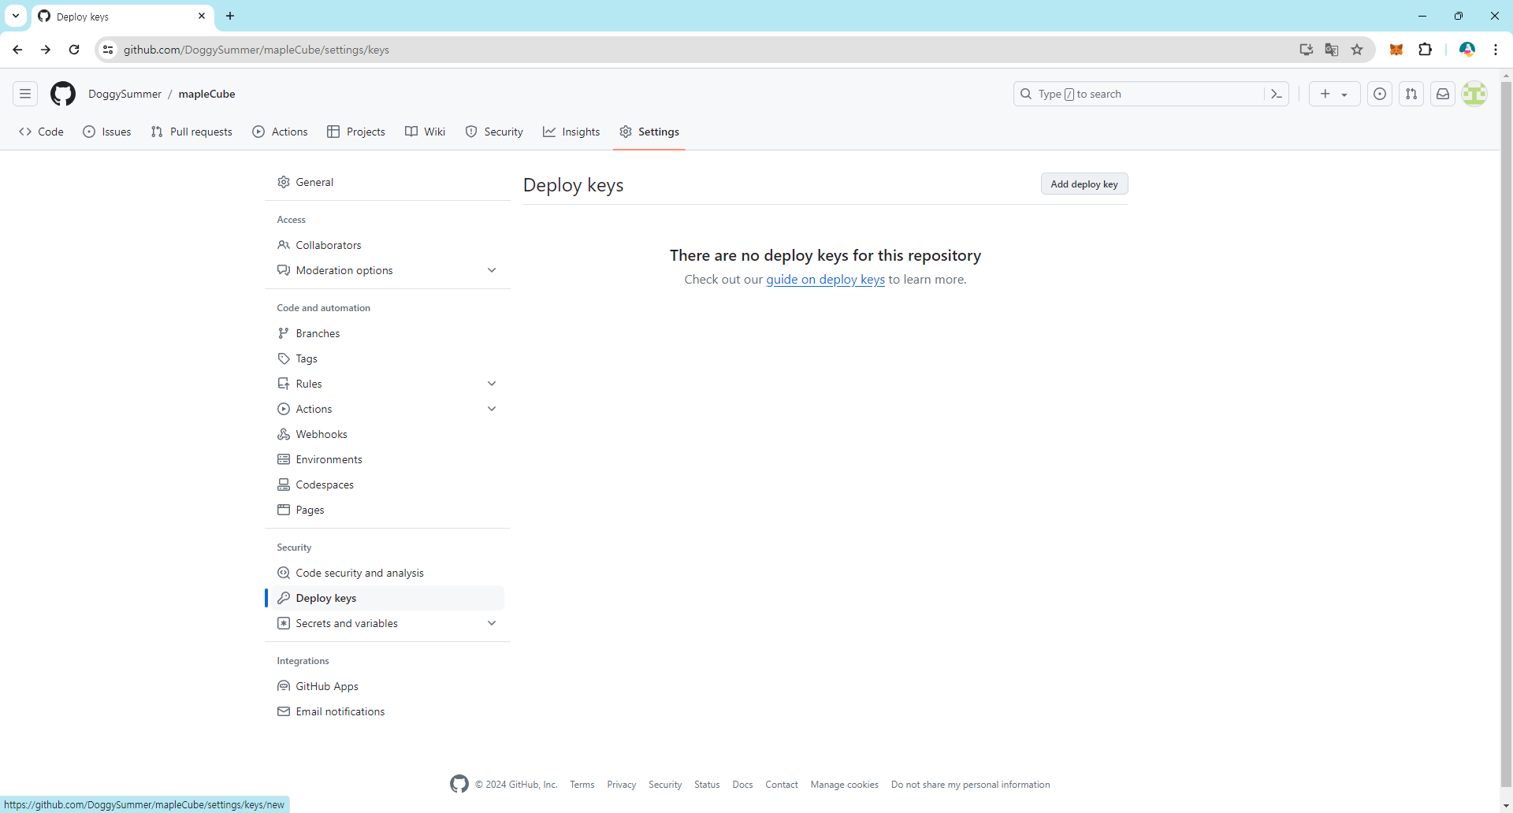The image size is (1513, 813).
Task: View site information icon in address bar
Action: pyautogui.click(x=108, y=50)
